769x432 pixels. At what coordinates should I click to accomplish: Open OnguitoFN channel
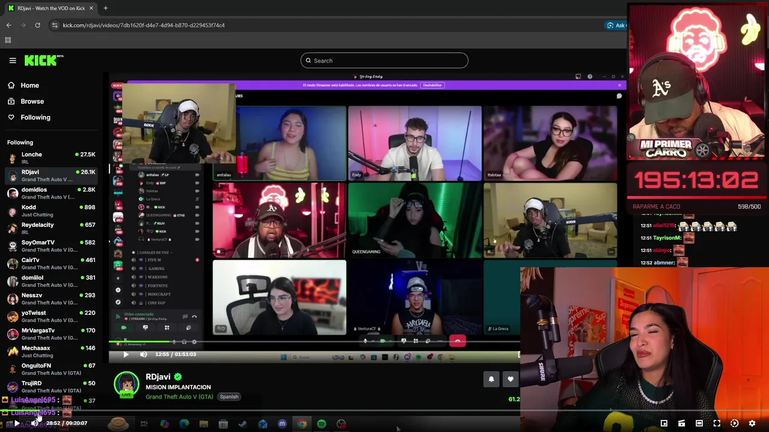click(x=51, y=369)
